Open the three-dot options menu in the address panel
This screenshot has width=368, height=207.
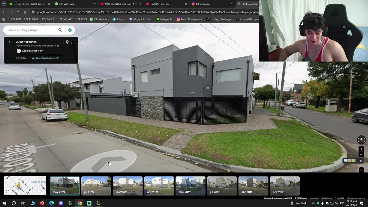coord(72,42)
